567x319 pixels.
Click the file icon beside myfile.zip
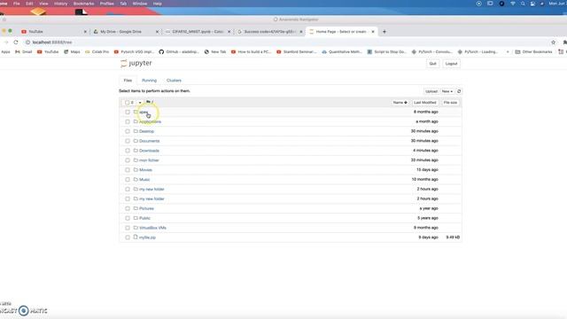[x=136, y=237]
